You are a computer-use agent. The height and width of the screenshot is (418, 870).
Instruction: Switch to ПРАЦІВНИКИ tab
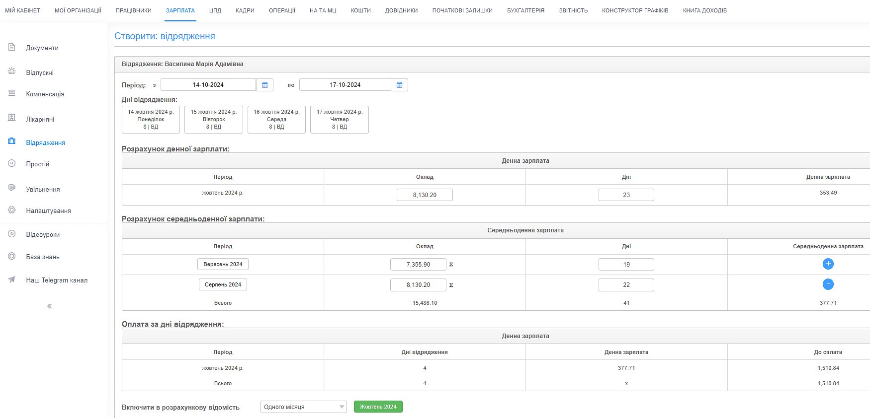[134, 10]
